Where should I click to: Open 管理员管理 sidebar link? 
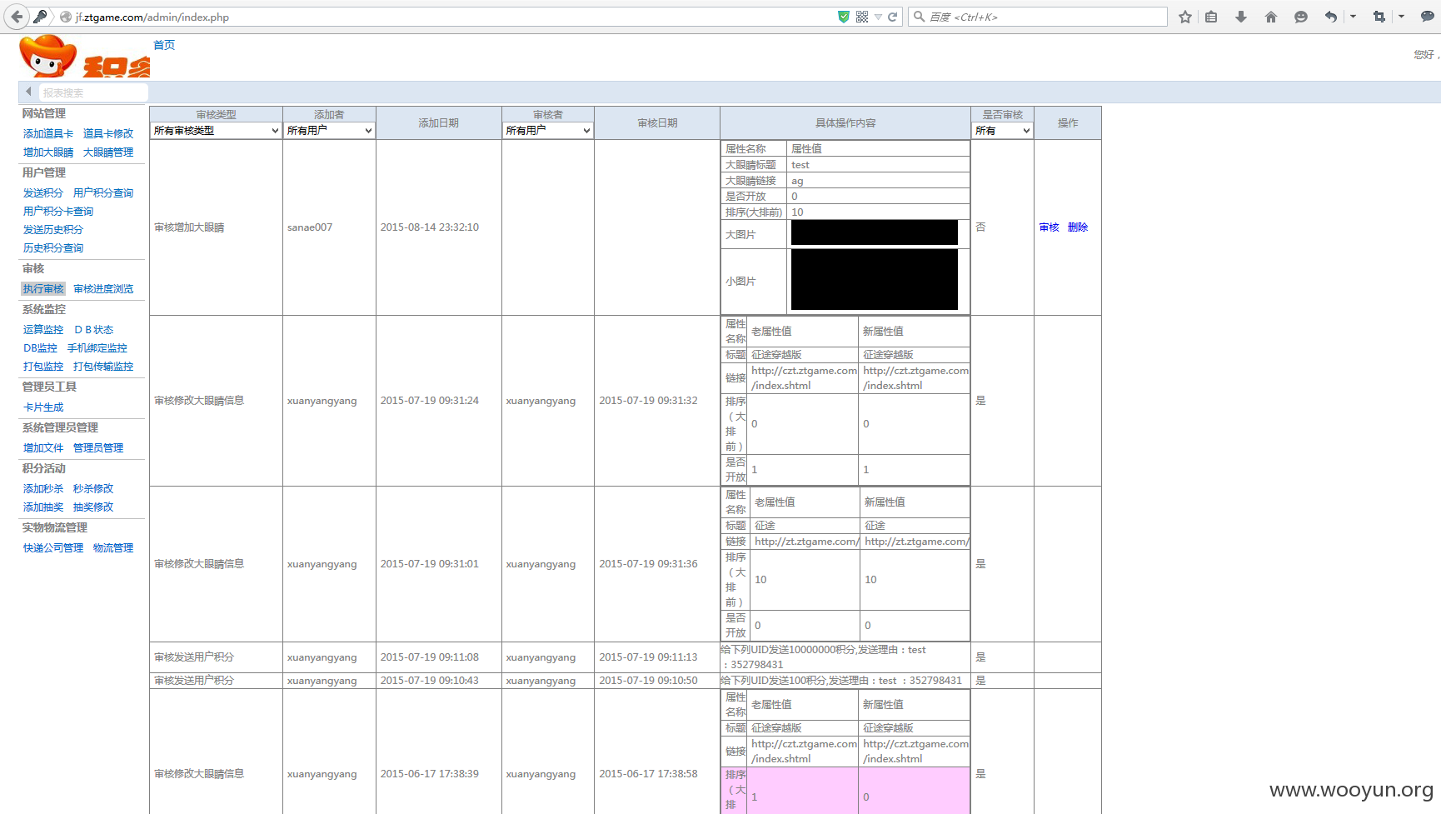(98, 448)
